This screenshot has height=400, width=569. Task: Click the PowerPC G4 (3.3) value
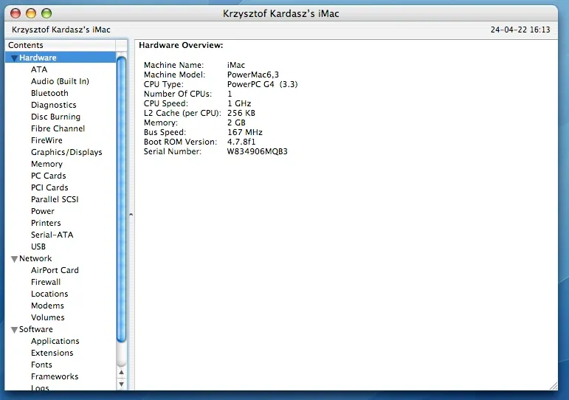coord(263,84)
